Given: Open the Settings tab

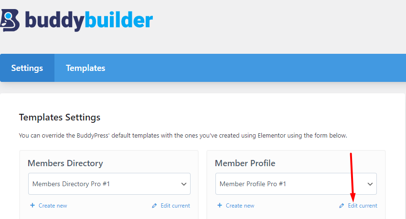Looking at the screenshot, I should (x=27, y=68).
